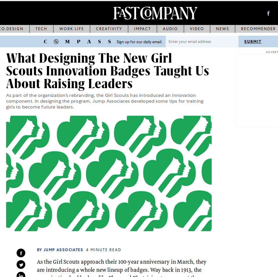Share article on Facebook from sidebar
Viewport: 278px width, 277px height.
[x=21, y=253]
